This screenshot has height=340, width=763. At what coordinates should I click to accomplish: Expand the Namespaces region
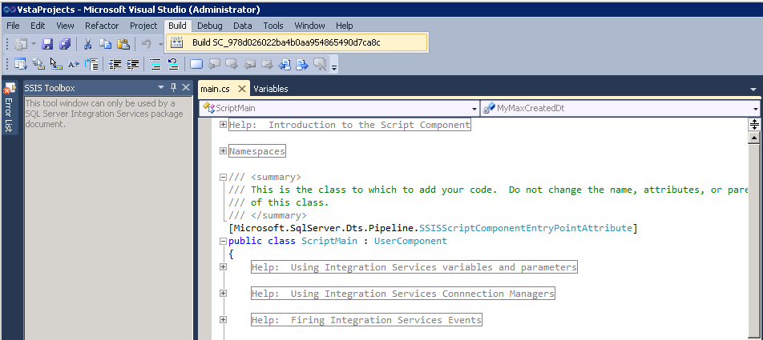click(x=223, y=150)
